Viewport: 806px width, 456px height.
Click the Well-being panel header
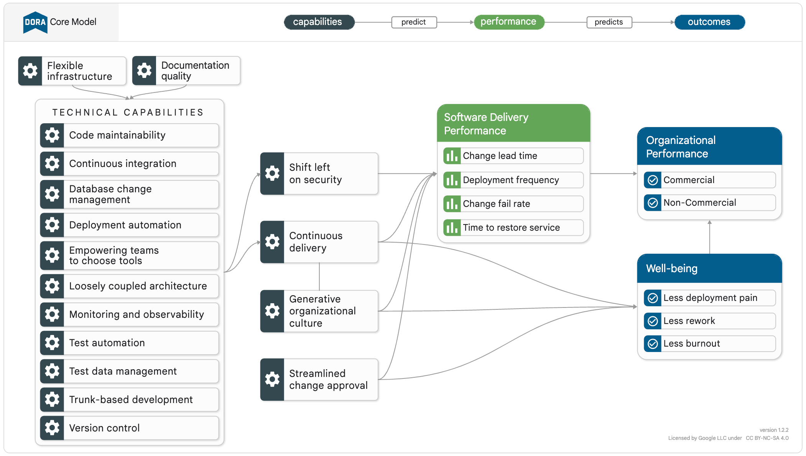pos(709,268)
